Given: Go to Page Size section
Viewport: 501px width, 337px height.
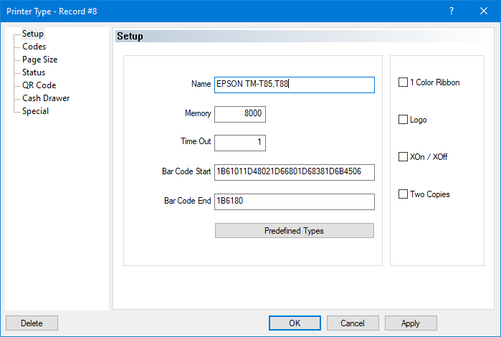Looking at the screenshot, I should coord(39,60).
